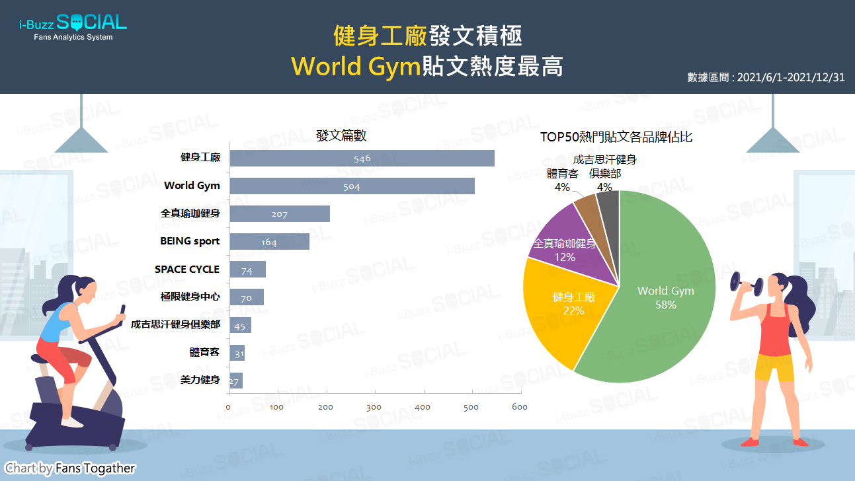This screenshot has height=481, width=855.
Task: Click the 全真瑜珈健身 axis label
Action: pos(190,213)
